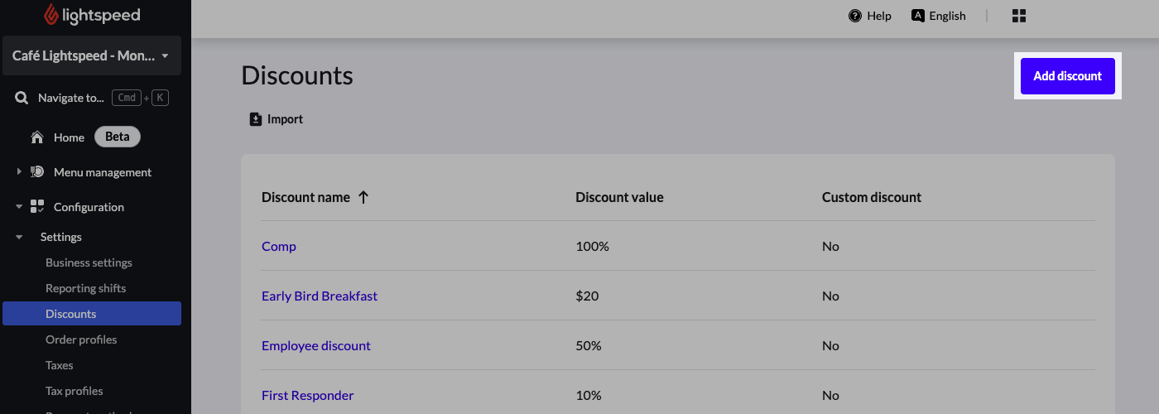Click the search magnifier icon
Viewport: 1159px width, 414px height.
22,98
